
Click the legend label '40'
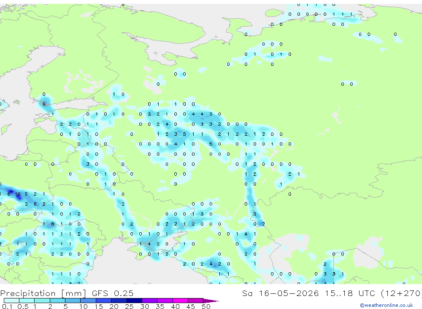[175, 306]
